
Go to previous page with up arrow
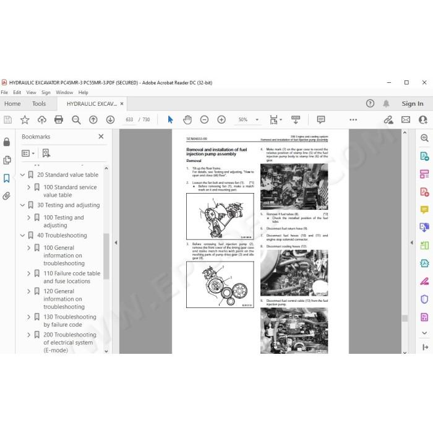[x=93, y=119]
